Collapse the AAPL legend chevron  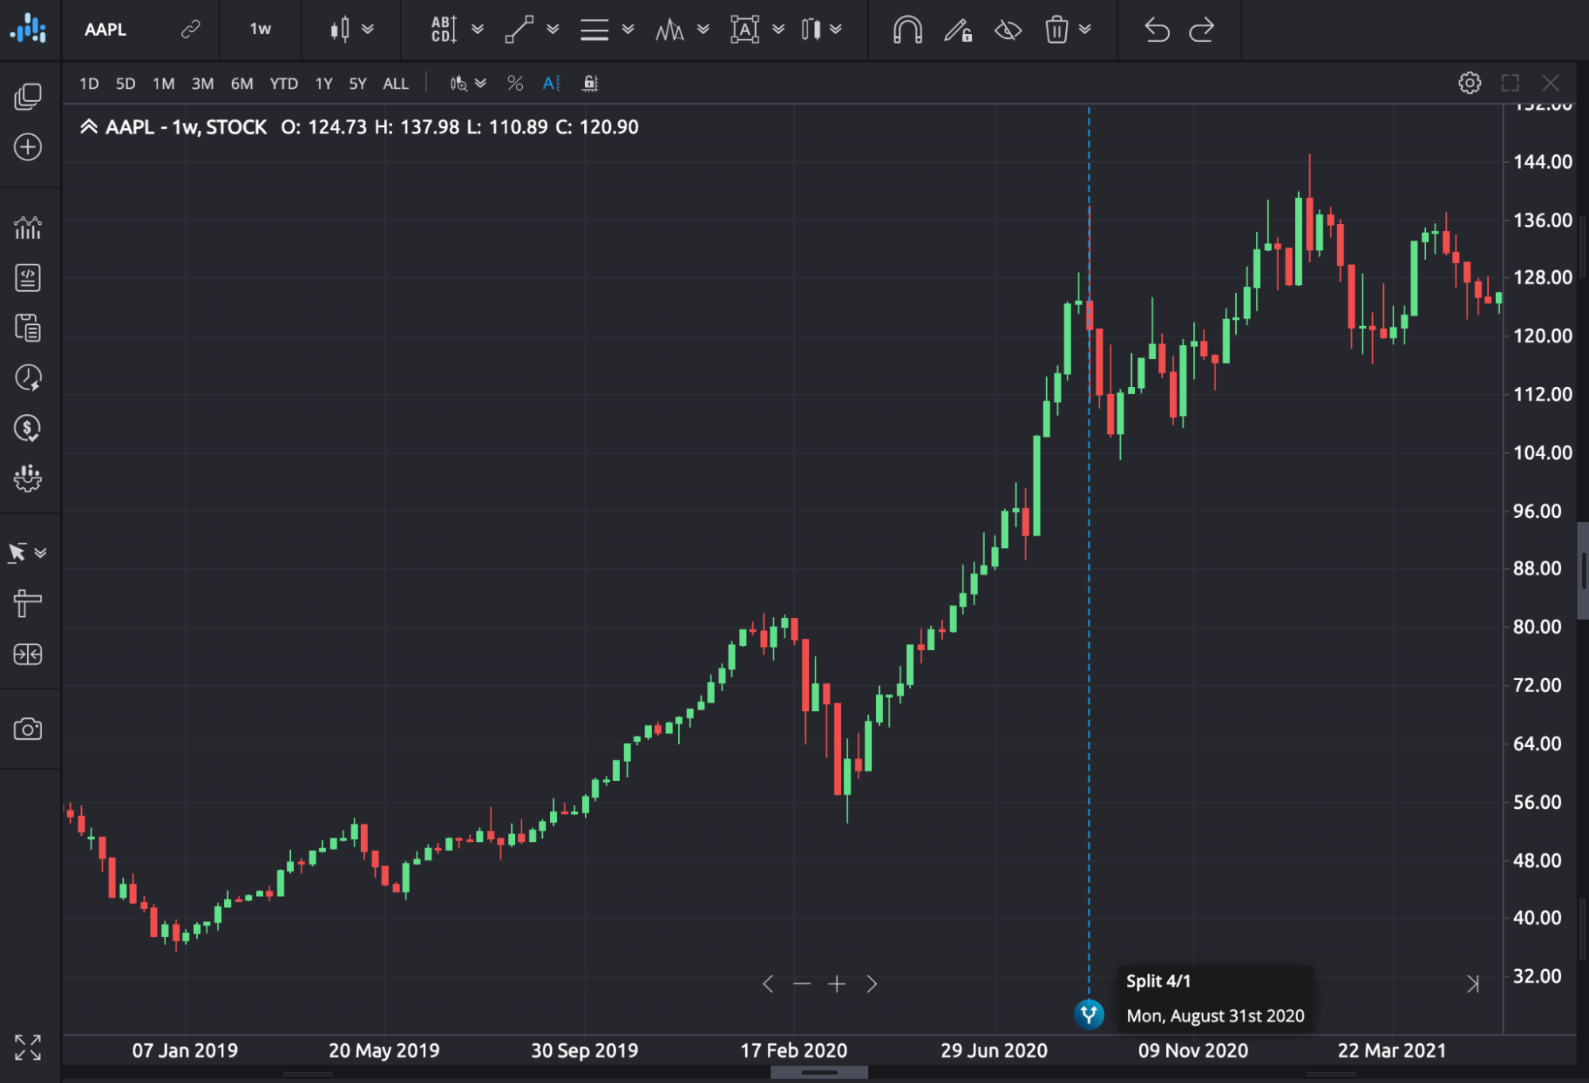point(88,127)
